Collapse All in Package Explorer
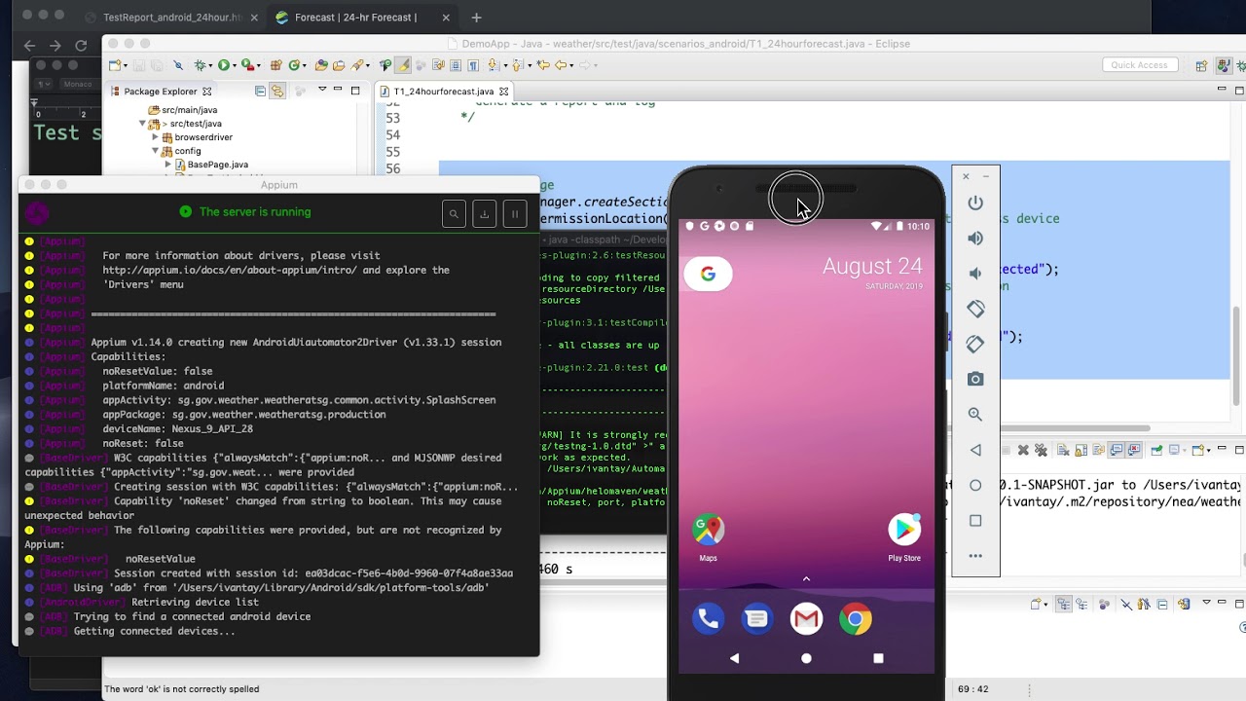The image size is (1246, 701). point(260,91)
